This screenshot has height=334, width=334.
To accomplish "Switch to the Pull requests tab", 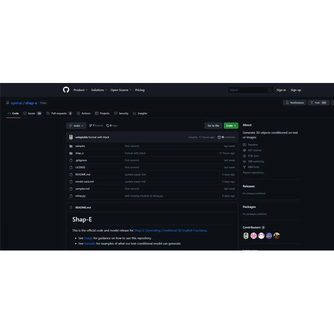I will (x=60, y=113).
